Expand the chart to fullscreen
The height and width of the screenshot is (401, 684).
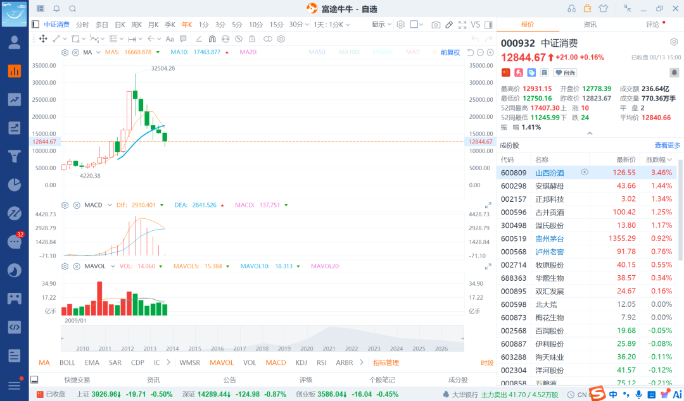[x=462, y=25]
